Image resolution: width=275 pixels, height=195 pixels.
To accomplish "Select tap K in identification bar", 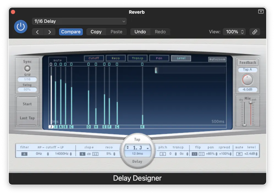I will click(x=142, y=127).
